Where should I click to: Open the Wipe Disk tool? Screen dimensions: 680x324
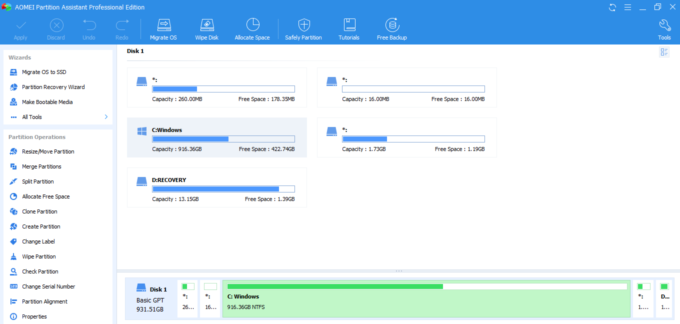pyautogui.click(x=206, y=26)
